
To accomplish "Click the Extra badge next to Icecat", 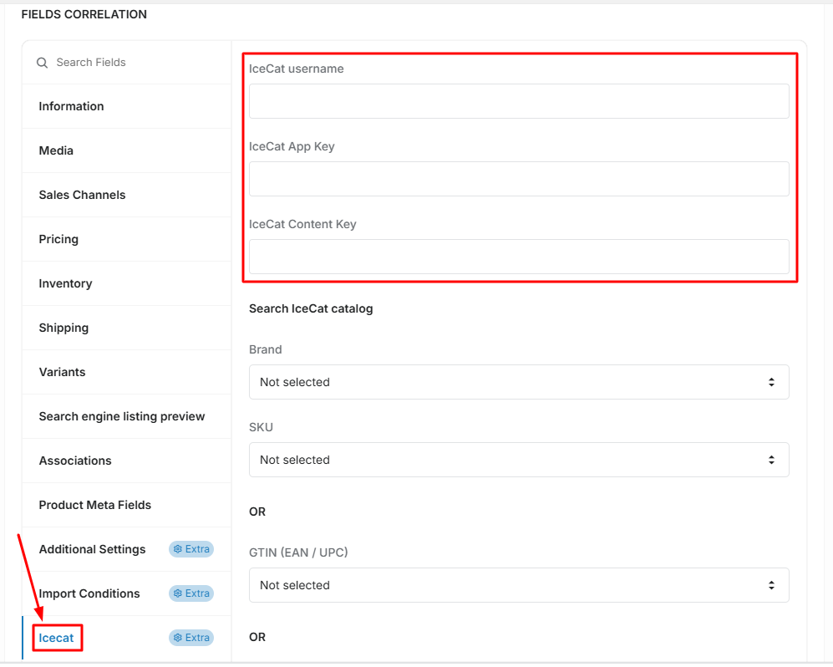I will (191, 637).
